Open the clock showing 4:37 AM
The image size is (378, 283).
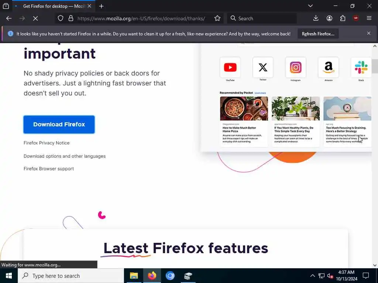point(346,276)
